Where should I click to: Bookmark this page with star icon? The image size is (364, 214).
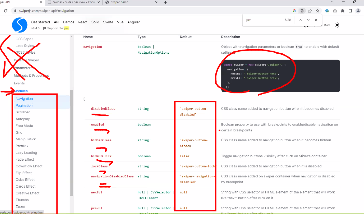click(317, 11)
